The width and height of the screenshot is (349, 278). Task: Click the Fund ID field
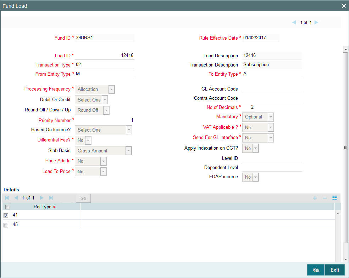tap(105, 38)
